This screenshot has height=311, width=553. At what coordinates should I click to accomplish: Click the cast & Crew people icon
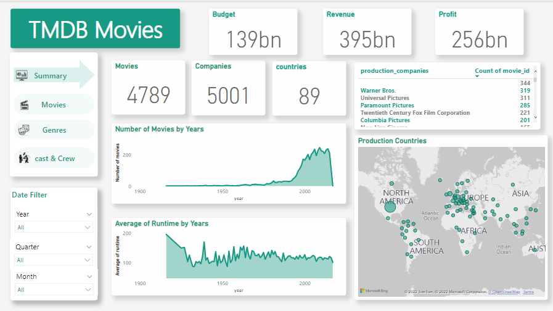24,159
